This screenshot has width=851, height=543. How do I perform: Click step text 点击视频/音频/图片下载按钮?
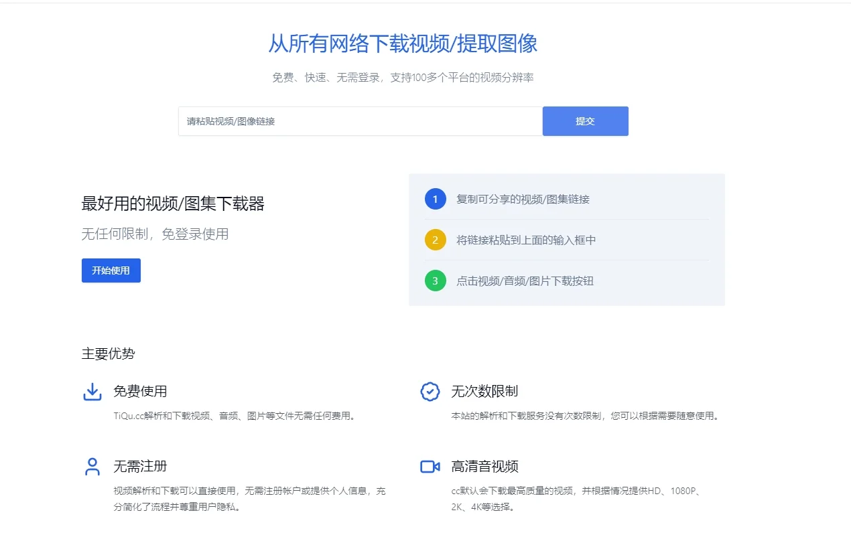527,281
